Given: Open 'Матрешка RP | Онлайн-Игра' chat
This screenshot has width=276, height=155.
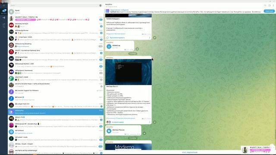Looking at the screenshot, I should click(56, 125).
